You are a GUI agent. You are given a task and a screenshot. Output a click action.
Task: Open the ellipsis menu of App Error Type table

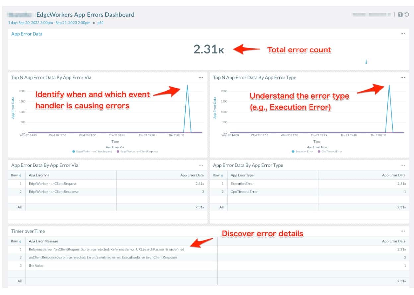pos(402,165)
